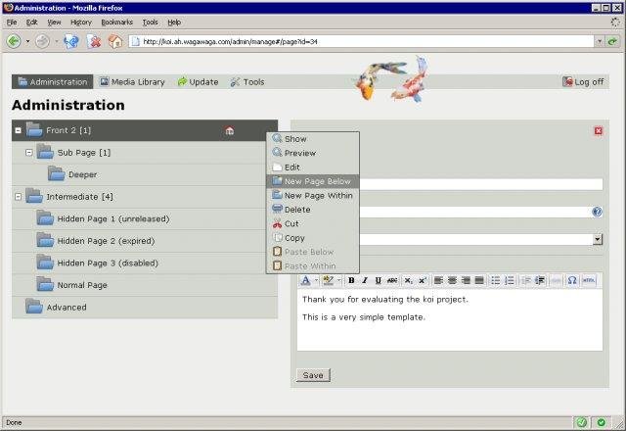Open the Update tab
Screen dimensions: 626x431
198,82
